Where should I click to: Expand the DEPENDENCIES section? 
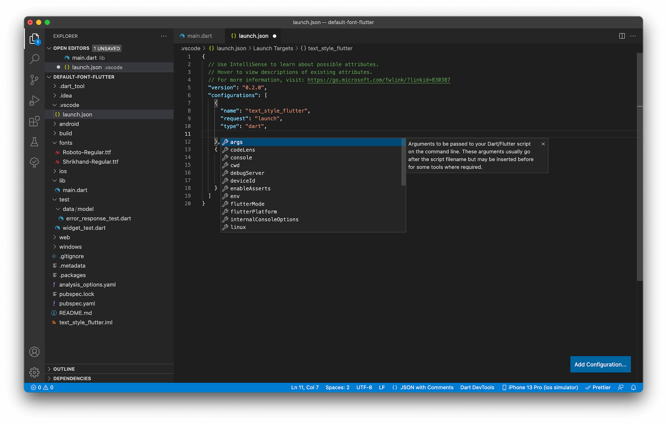72,379
